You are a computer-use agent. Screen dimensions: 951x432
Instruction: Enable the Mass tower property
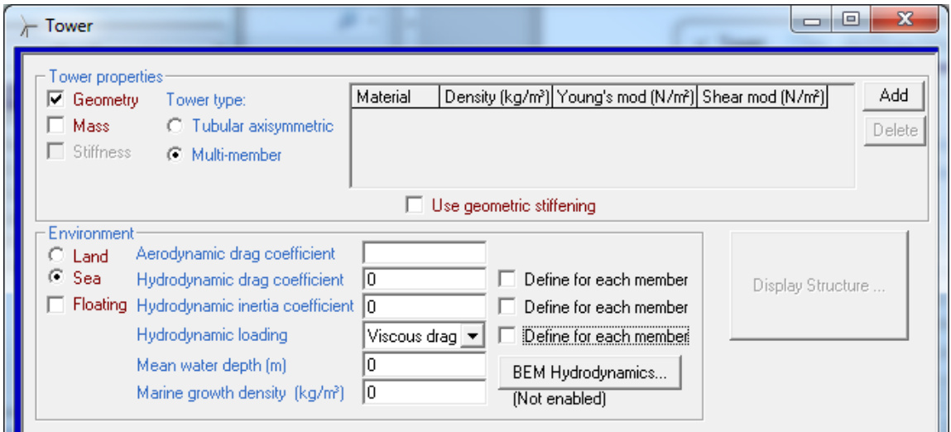pos(57,127)
